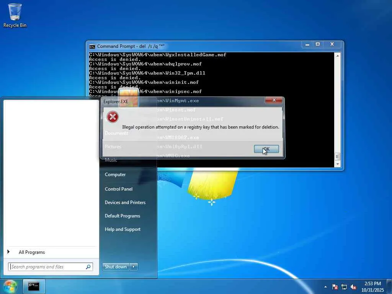The width and height of the screenshot is (392, 294).
Task: Click the Win32_Tpm.dll path line
Action: tap(147, 73)
